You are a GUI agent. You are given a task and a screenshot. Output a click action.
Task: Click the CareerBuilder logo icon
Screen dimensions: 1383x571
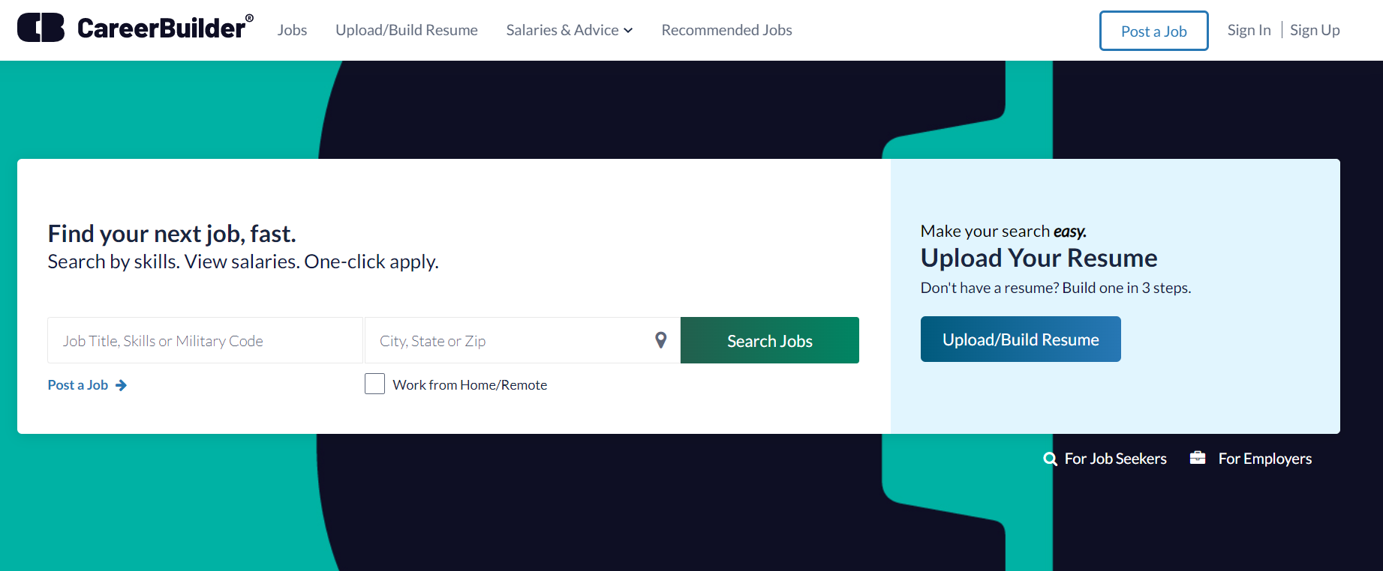tap(41, 28)
